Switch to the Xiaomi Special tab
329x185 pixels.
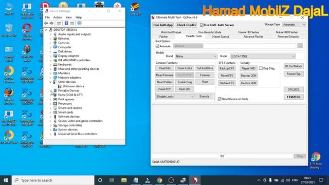coord(221,36)
